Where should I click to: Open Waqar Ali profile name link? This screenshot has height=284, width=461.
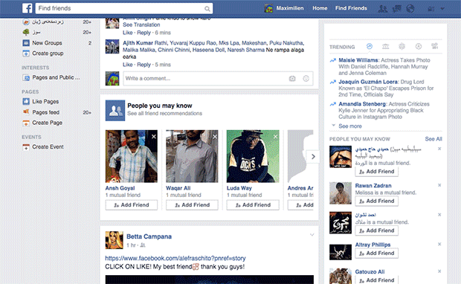click(x=178, y=188)
